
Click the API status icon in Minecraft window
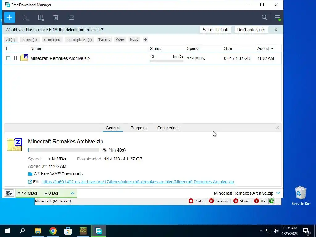pos(256,201)
